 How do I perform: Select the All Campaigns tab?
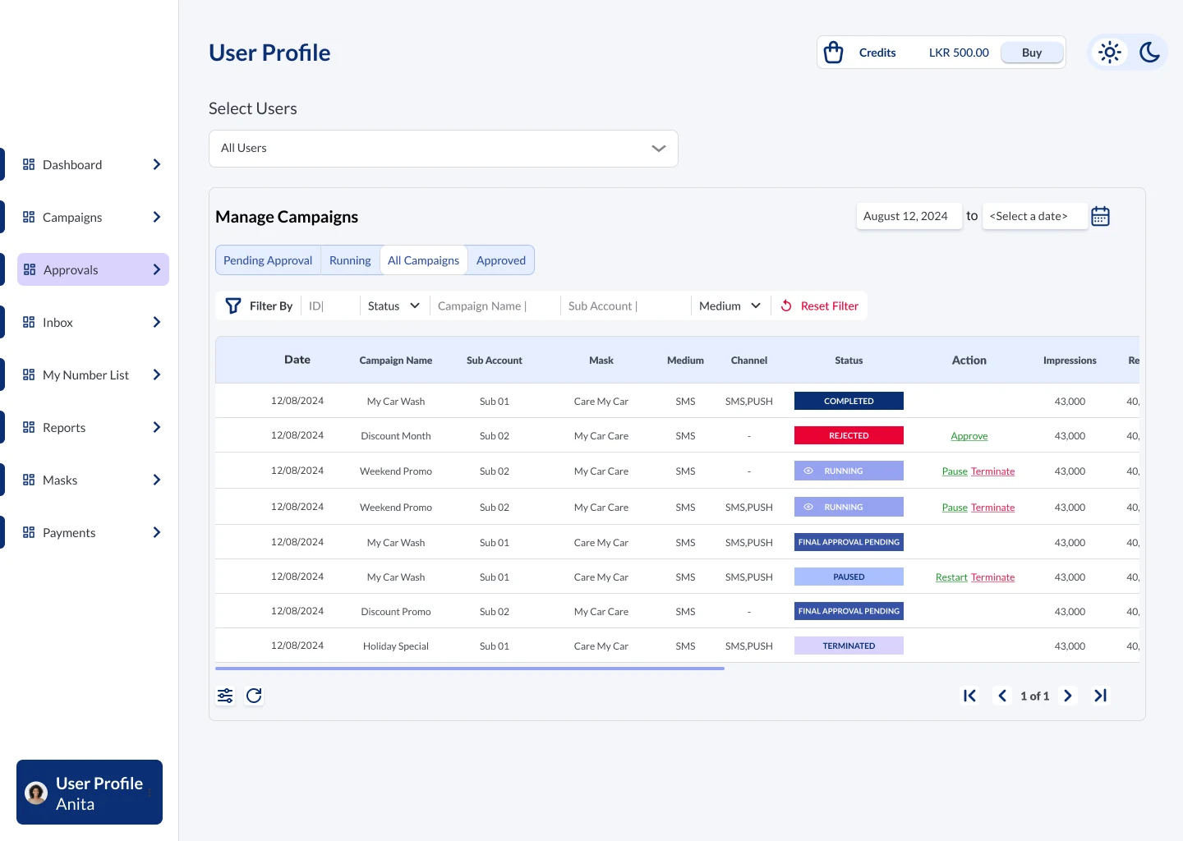point(423,260)
